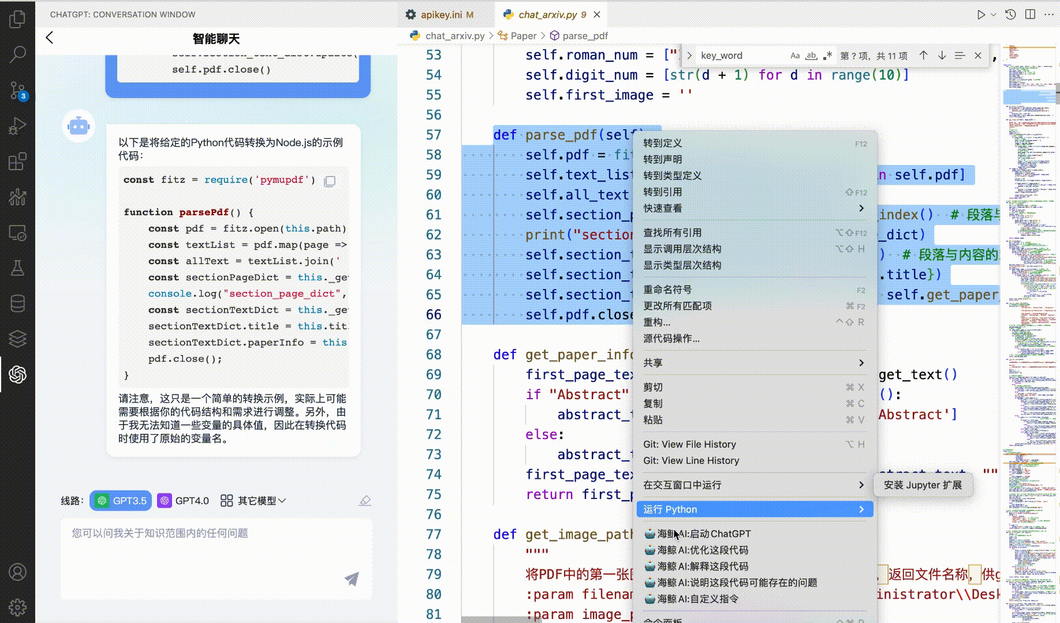1060x623 pixels.
Task: Expand the 在交互窗口中运行 submenu
Action: pos(755,485)
